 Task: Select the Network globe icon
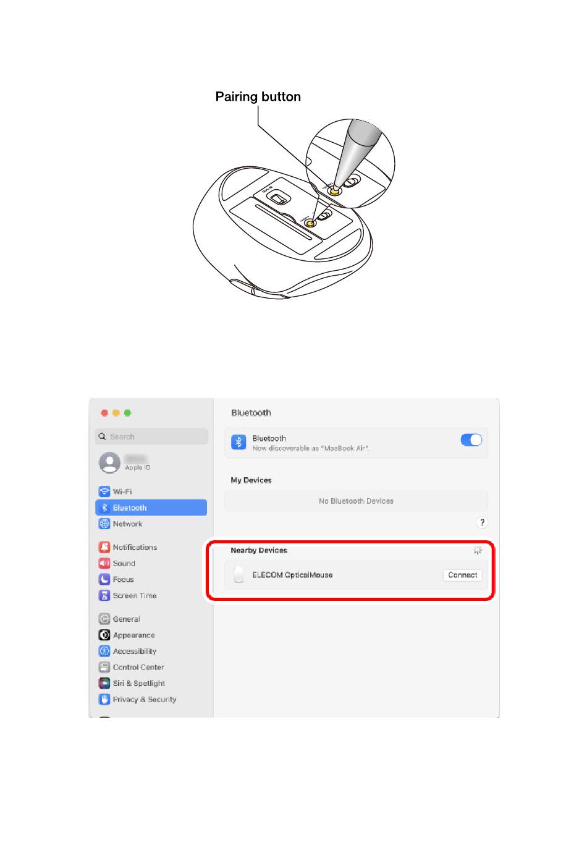104,524
